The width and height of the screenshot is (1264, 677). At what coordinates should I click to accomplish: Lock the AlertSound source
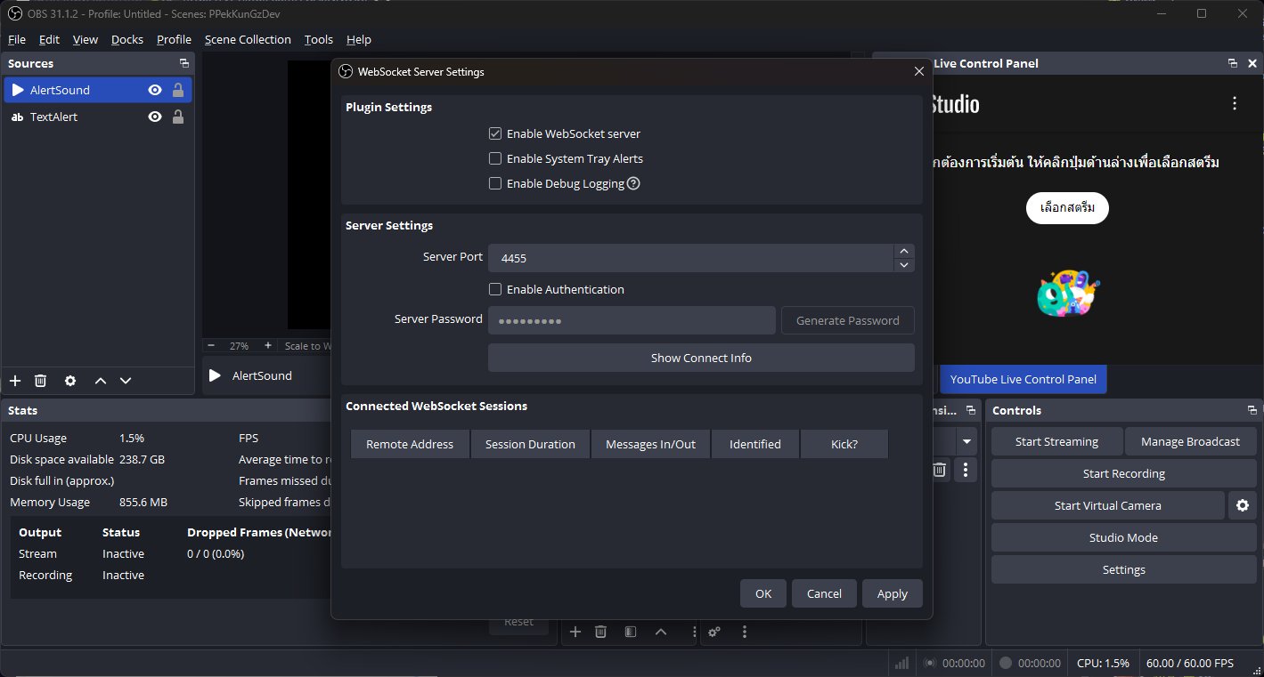(x=178, y=90)
